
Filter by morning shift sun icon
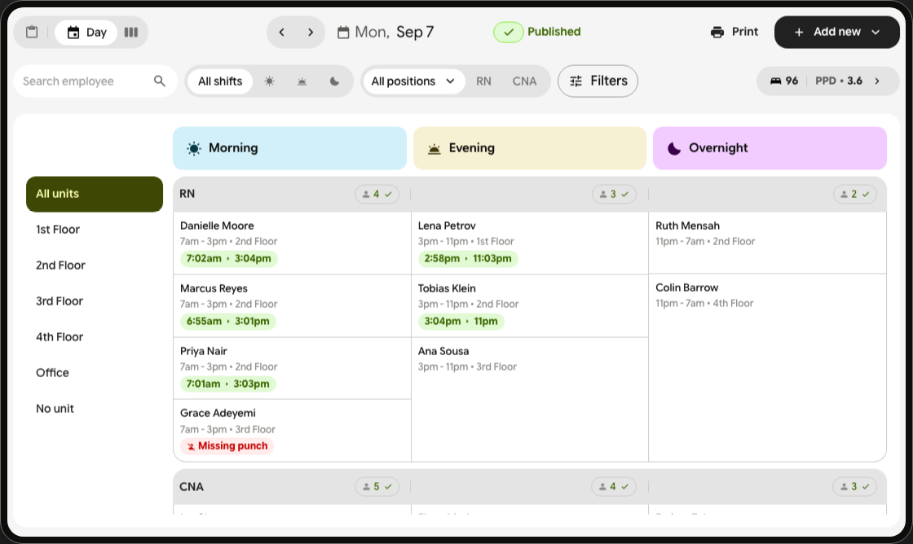point(269,81)
